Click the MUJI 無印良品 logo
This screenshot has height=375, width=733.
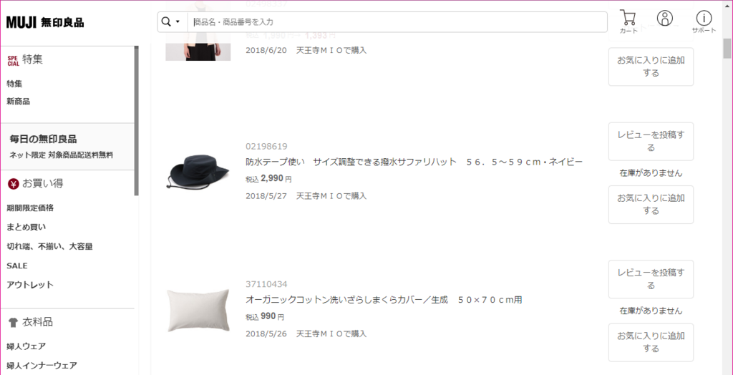tap(45, 22)
